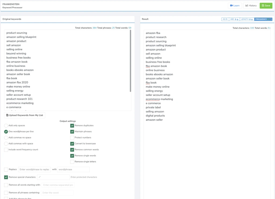Select One word/phrase per line option
Screen dimensions: 275x199
coord(6,131)
